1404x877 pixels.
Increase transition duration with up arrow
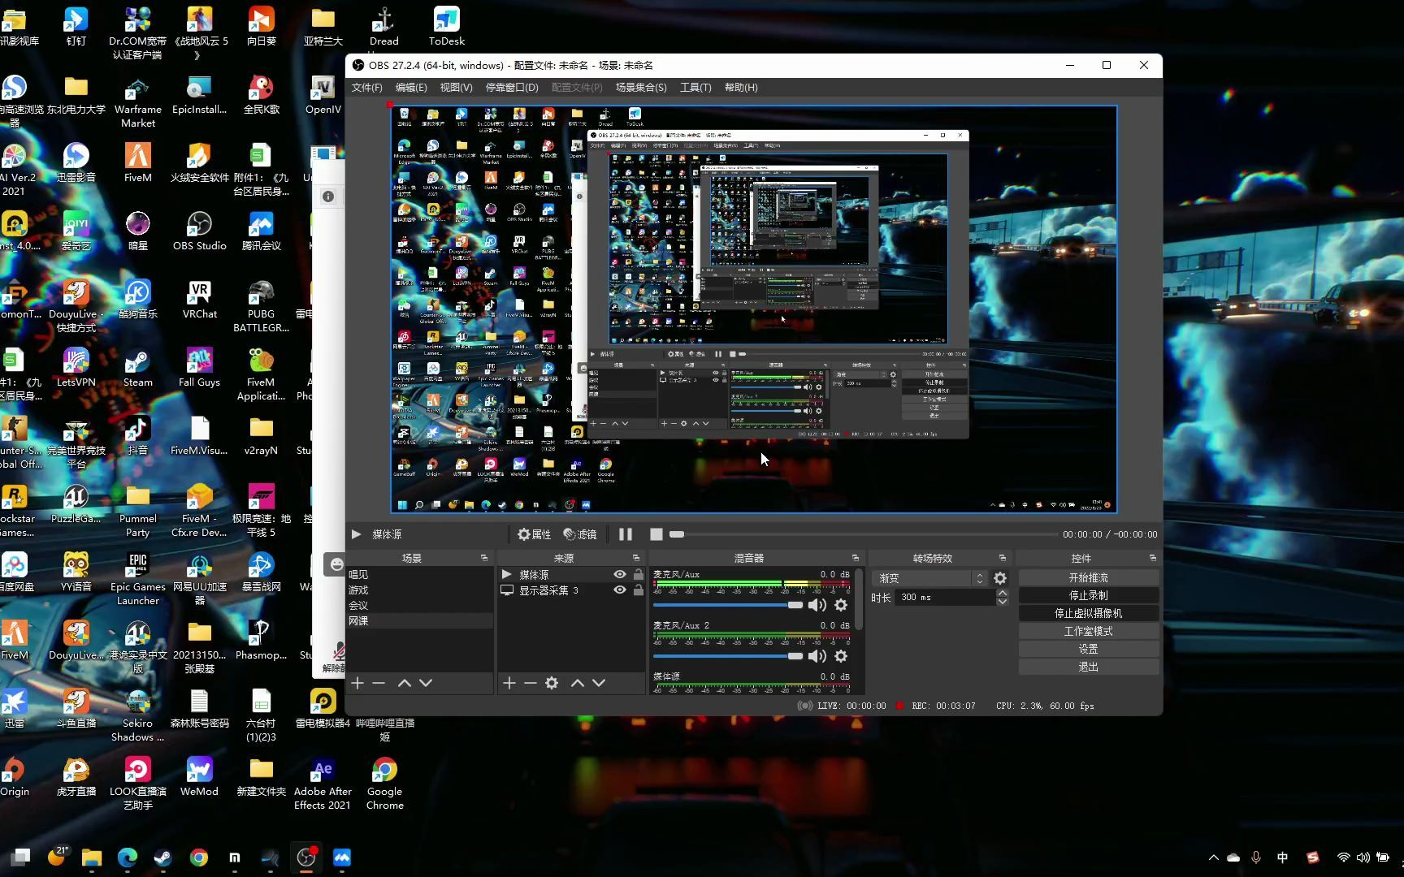pyautogui.click(x=1003, y=594)
